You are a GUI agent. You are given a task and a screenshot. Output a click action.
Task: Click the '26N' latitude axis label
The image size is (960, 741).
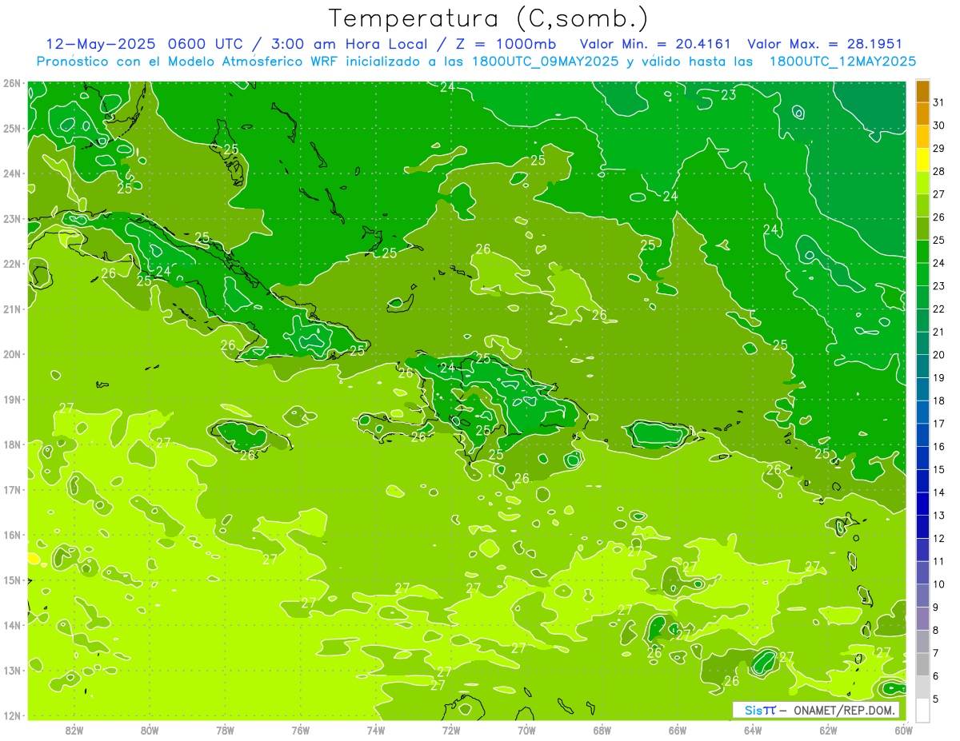click(x=12, y=83)
